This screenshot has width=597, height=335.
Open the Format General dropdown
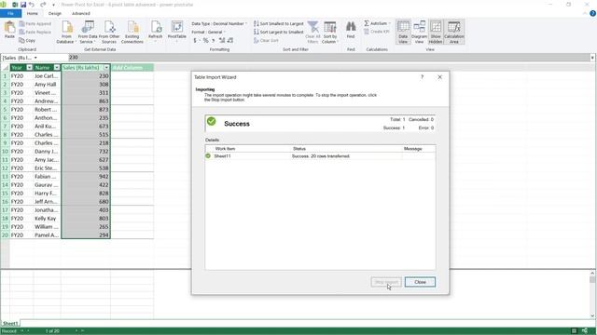[x=208, y=32]
